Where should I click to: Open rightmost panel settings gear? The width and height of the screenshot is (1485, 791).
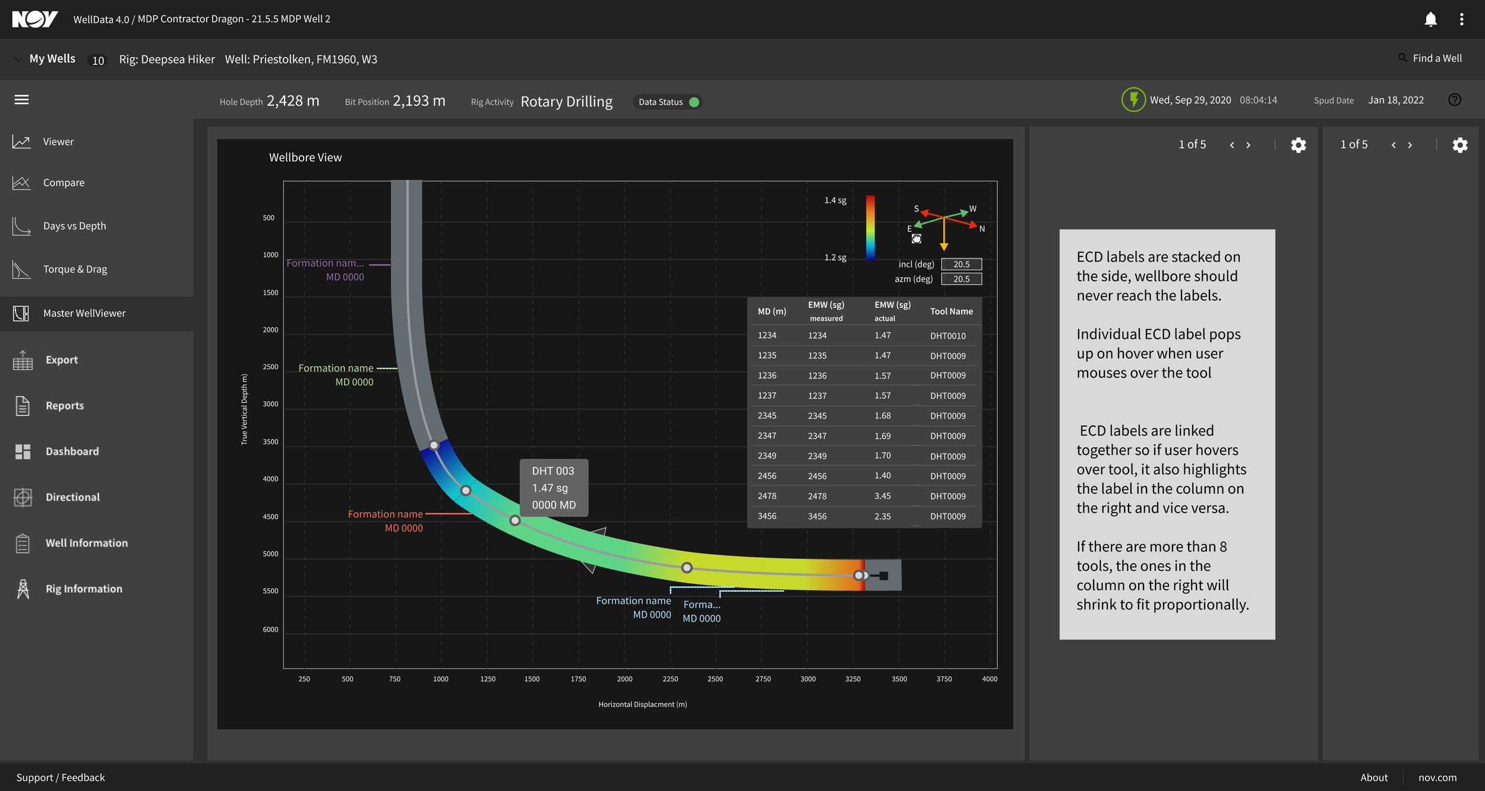(x=1460, y=145)
